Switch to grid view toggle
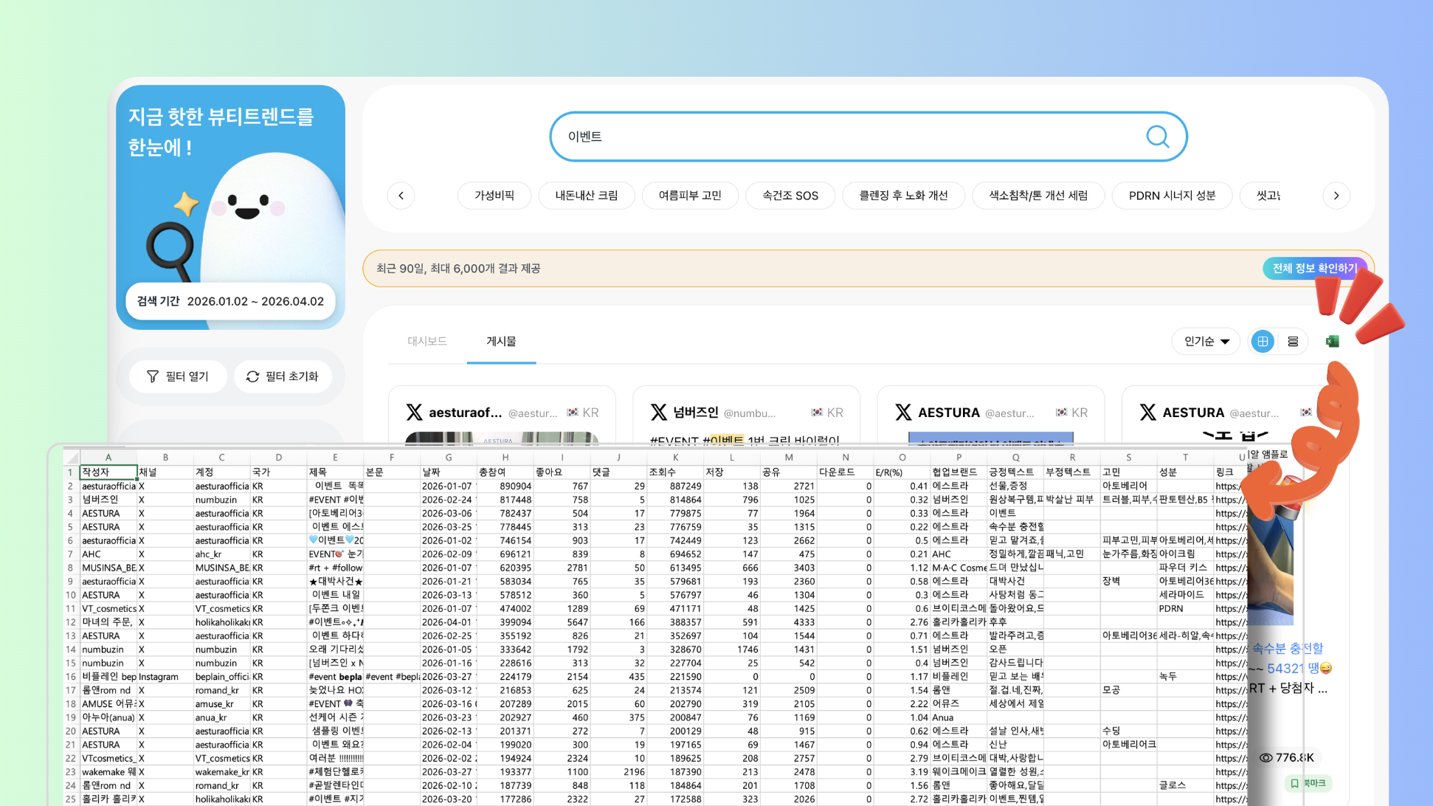 coord(1263,341)
